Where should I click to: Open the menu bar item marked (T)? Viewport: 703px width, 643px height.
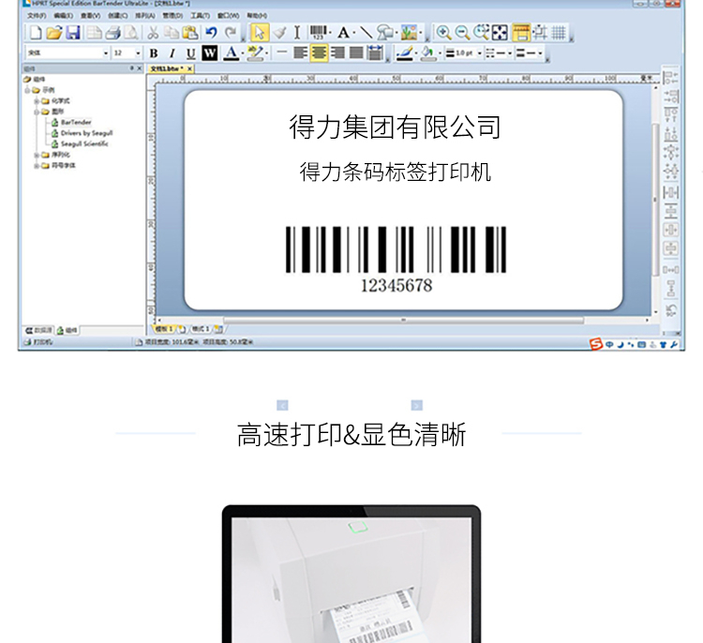pos(200,16)
